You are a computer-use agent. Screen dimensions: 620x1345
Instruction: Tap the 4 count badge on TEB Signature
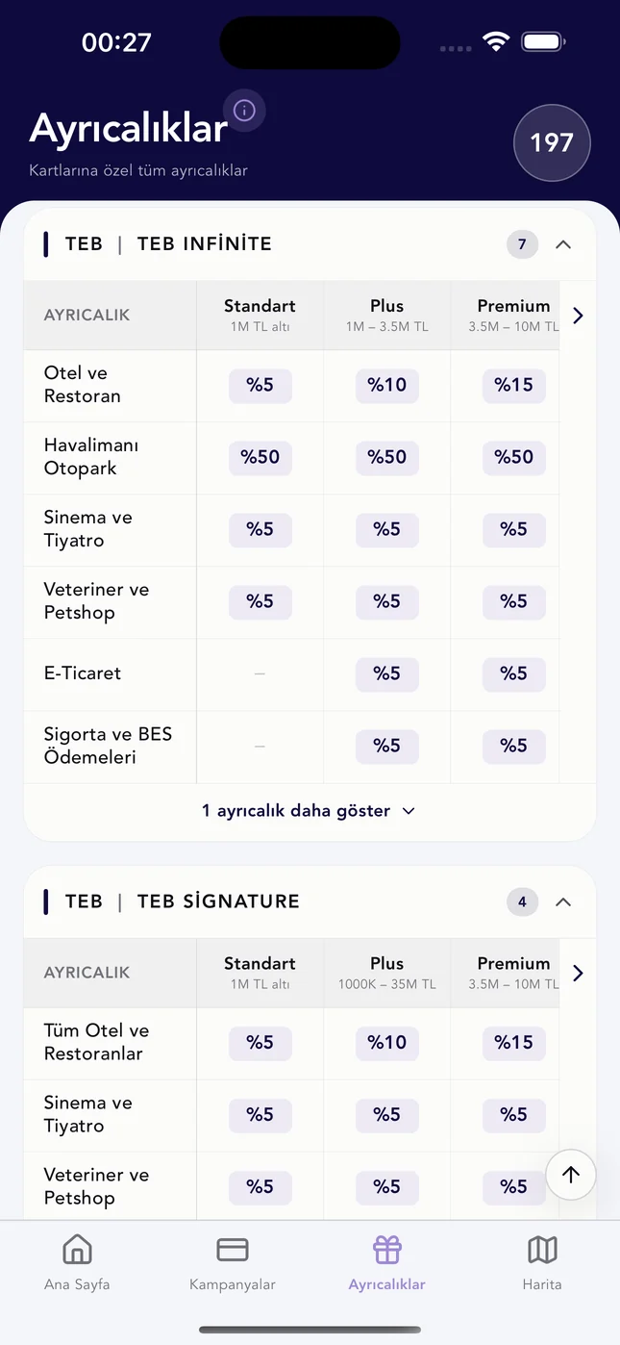tap(522, 901)
